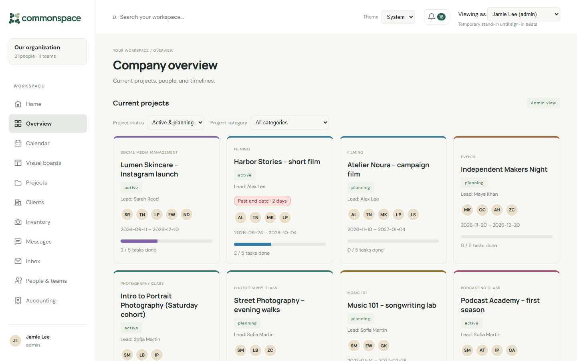
Task: Click OC avatar on Independent Makers Night
Action: tap(482, 210)
